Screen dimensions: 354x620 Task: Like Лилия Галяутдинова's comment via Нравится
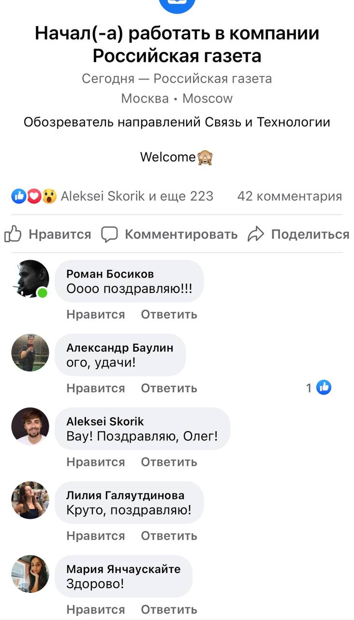pos(95,536)
